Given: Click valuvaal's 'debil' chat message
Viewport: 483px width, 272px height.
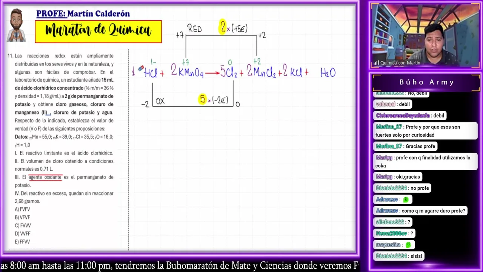Looking at the screenshot, I should coord(393,104).
